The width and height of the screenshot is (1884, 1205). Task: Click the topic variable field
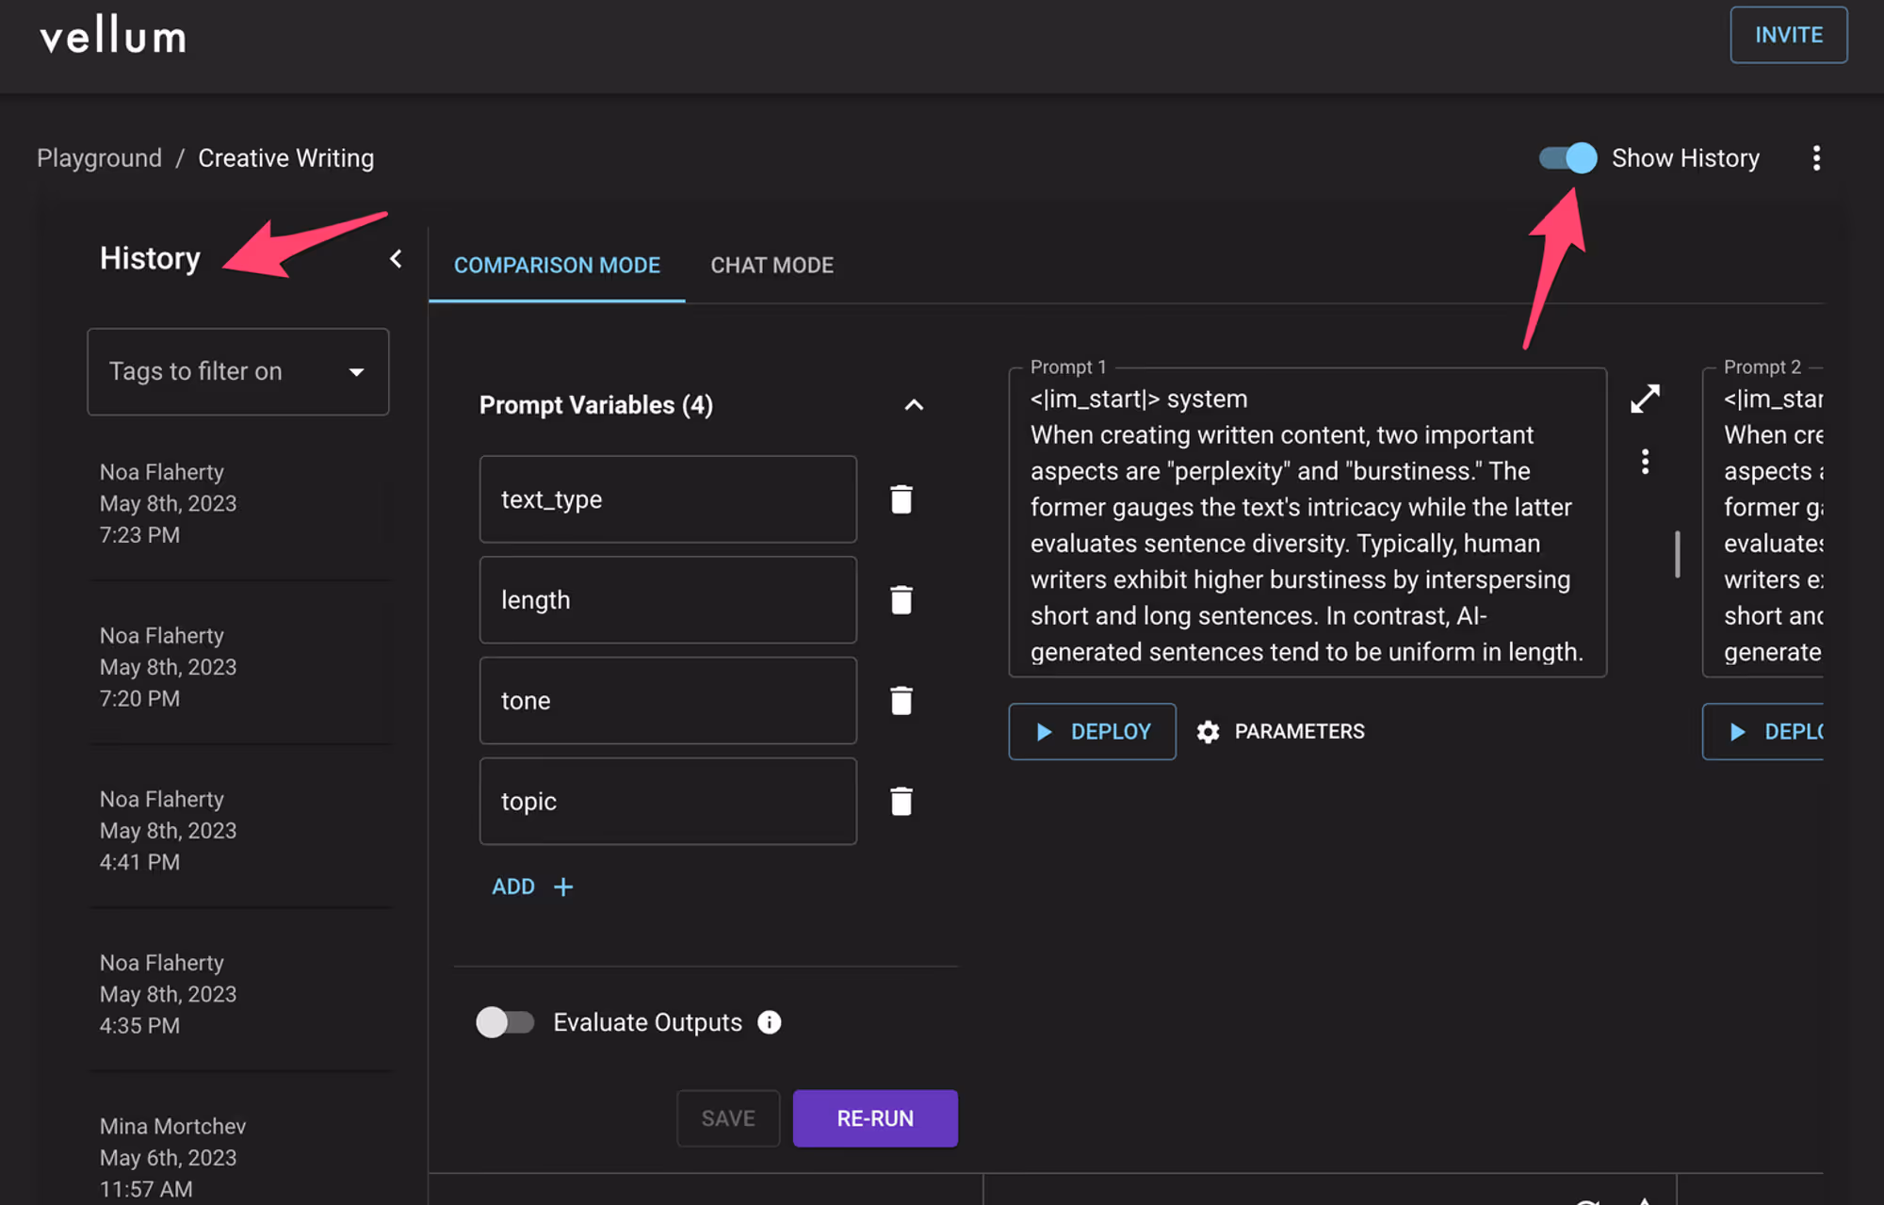[x=668, y=801]
